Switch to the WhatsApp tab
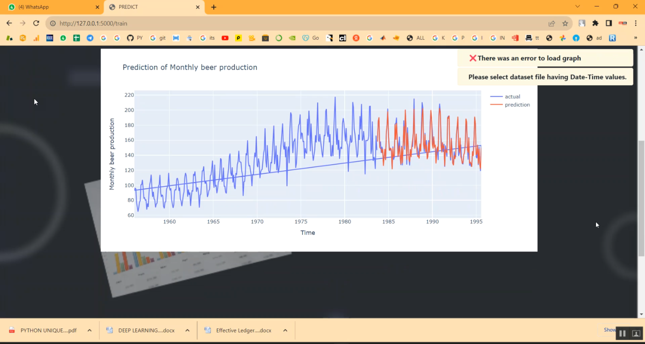Screen dimensions: 645x344 click(x=52, y=7)
